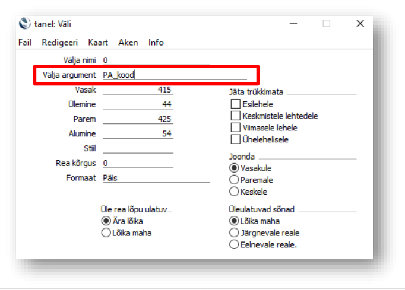Click the application logo in title bar

coord(25,24)
